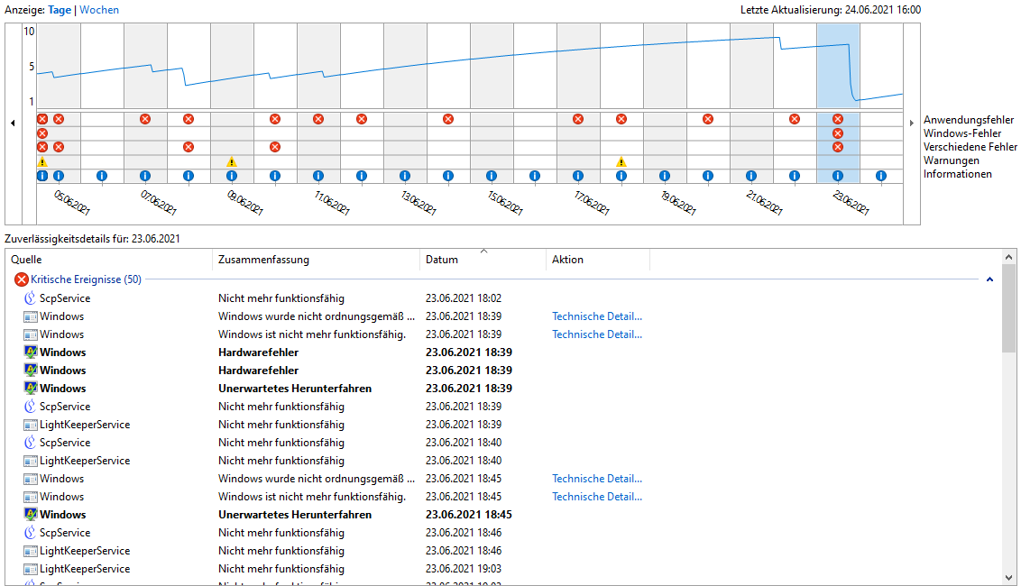Select the application error icon for 20.06.2021
This screenshot has width=1021, height=586.
708,119
